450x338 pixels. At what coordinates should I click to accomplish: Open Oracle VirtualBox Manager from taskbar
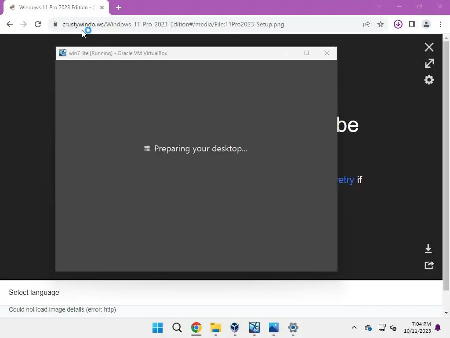click(235, 327)
